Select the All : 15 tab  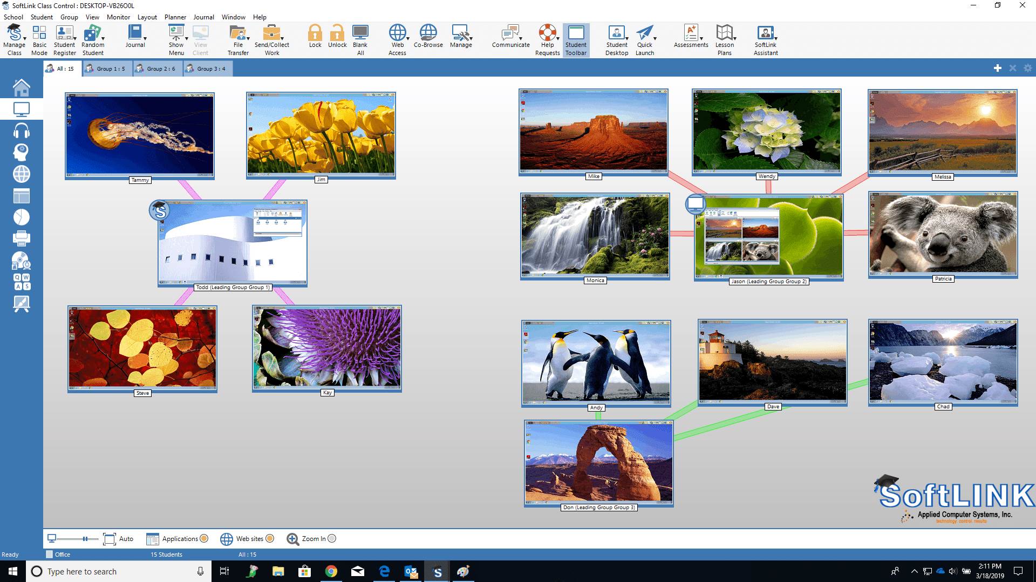62,69
